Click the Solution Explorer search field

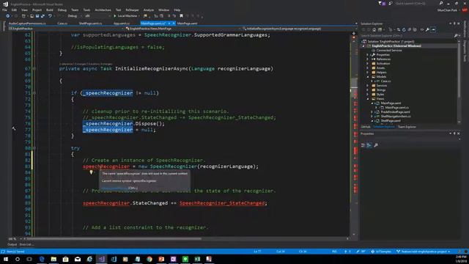tap(407, 36)
